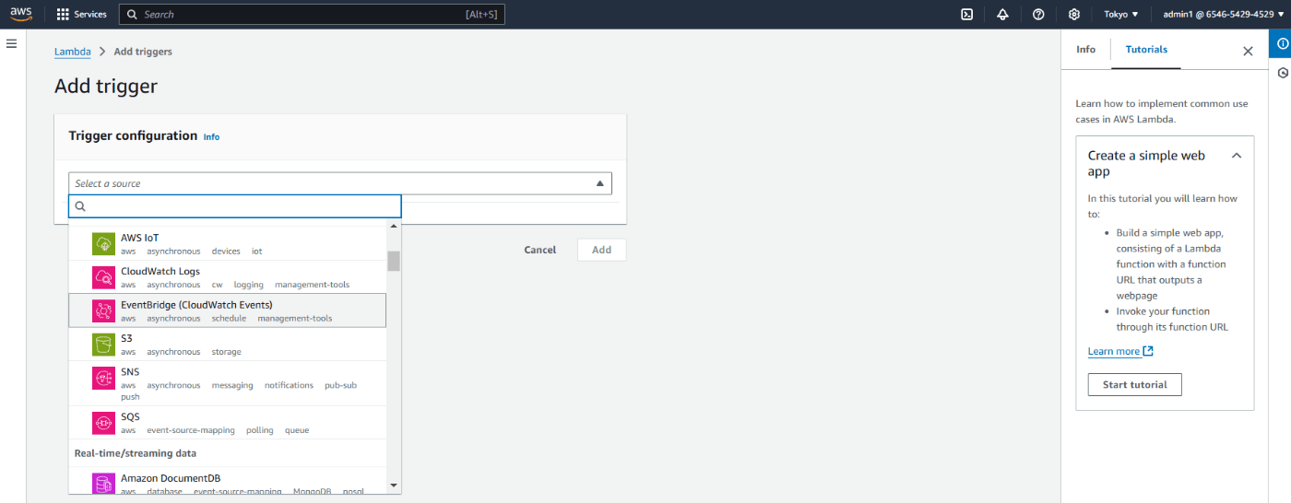Click the blue info panel icon

(1283, 43)
